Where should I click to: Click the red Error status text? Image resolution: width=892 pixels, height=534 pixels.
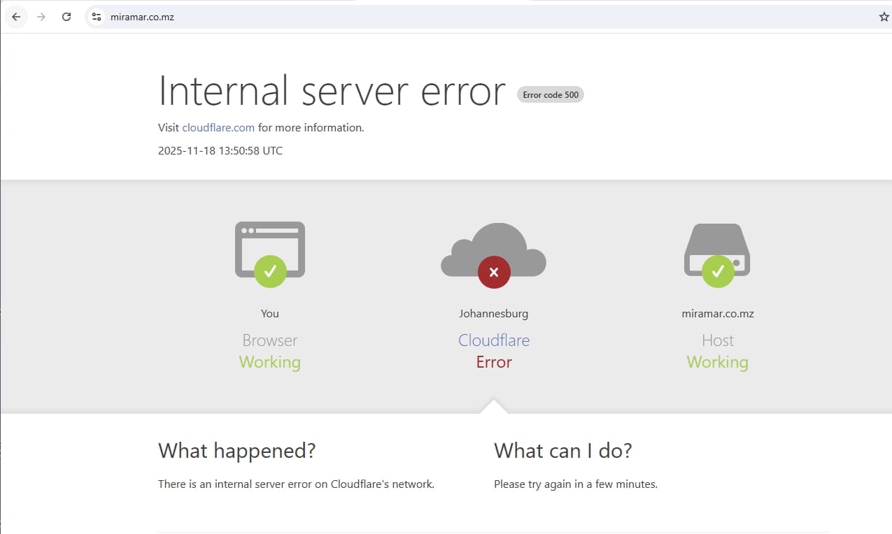pyautogui.click(x=494, y=362)
